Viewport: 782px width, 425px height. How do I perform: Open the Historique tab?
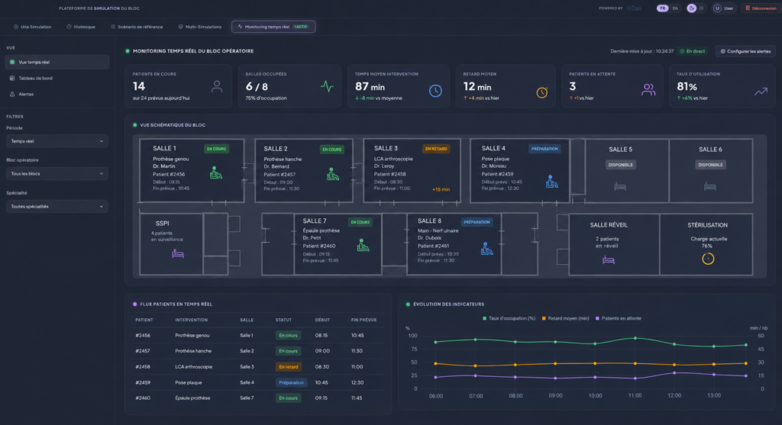pyautogui.click(x=81, y=27)
